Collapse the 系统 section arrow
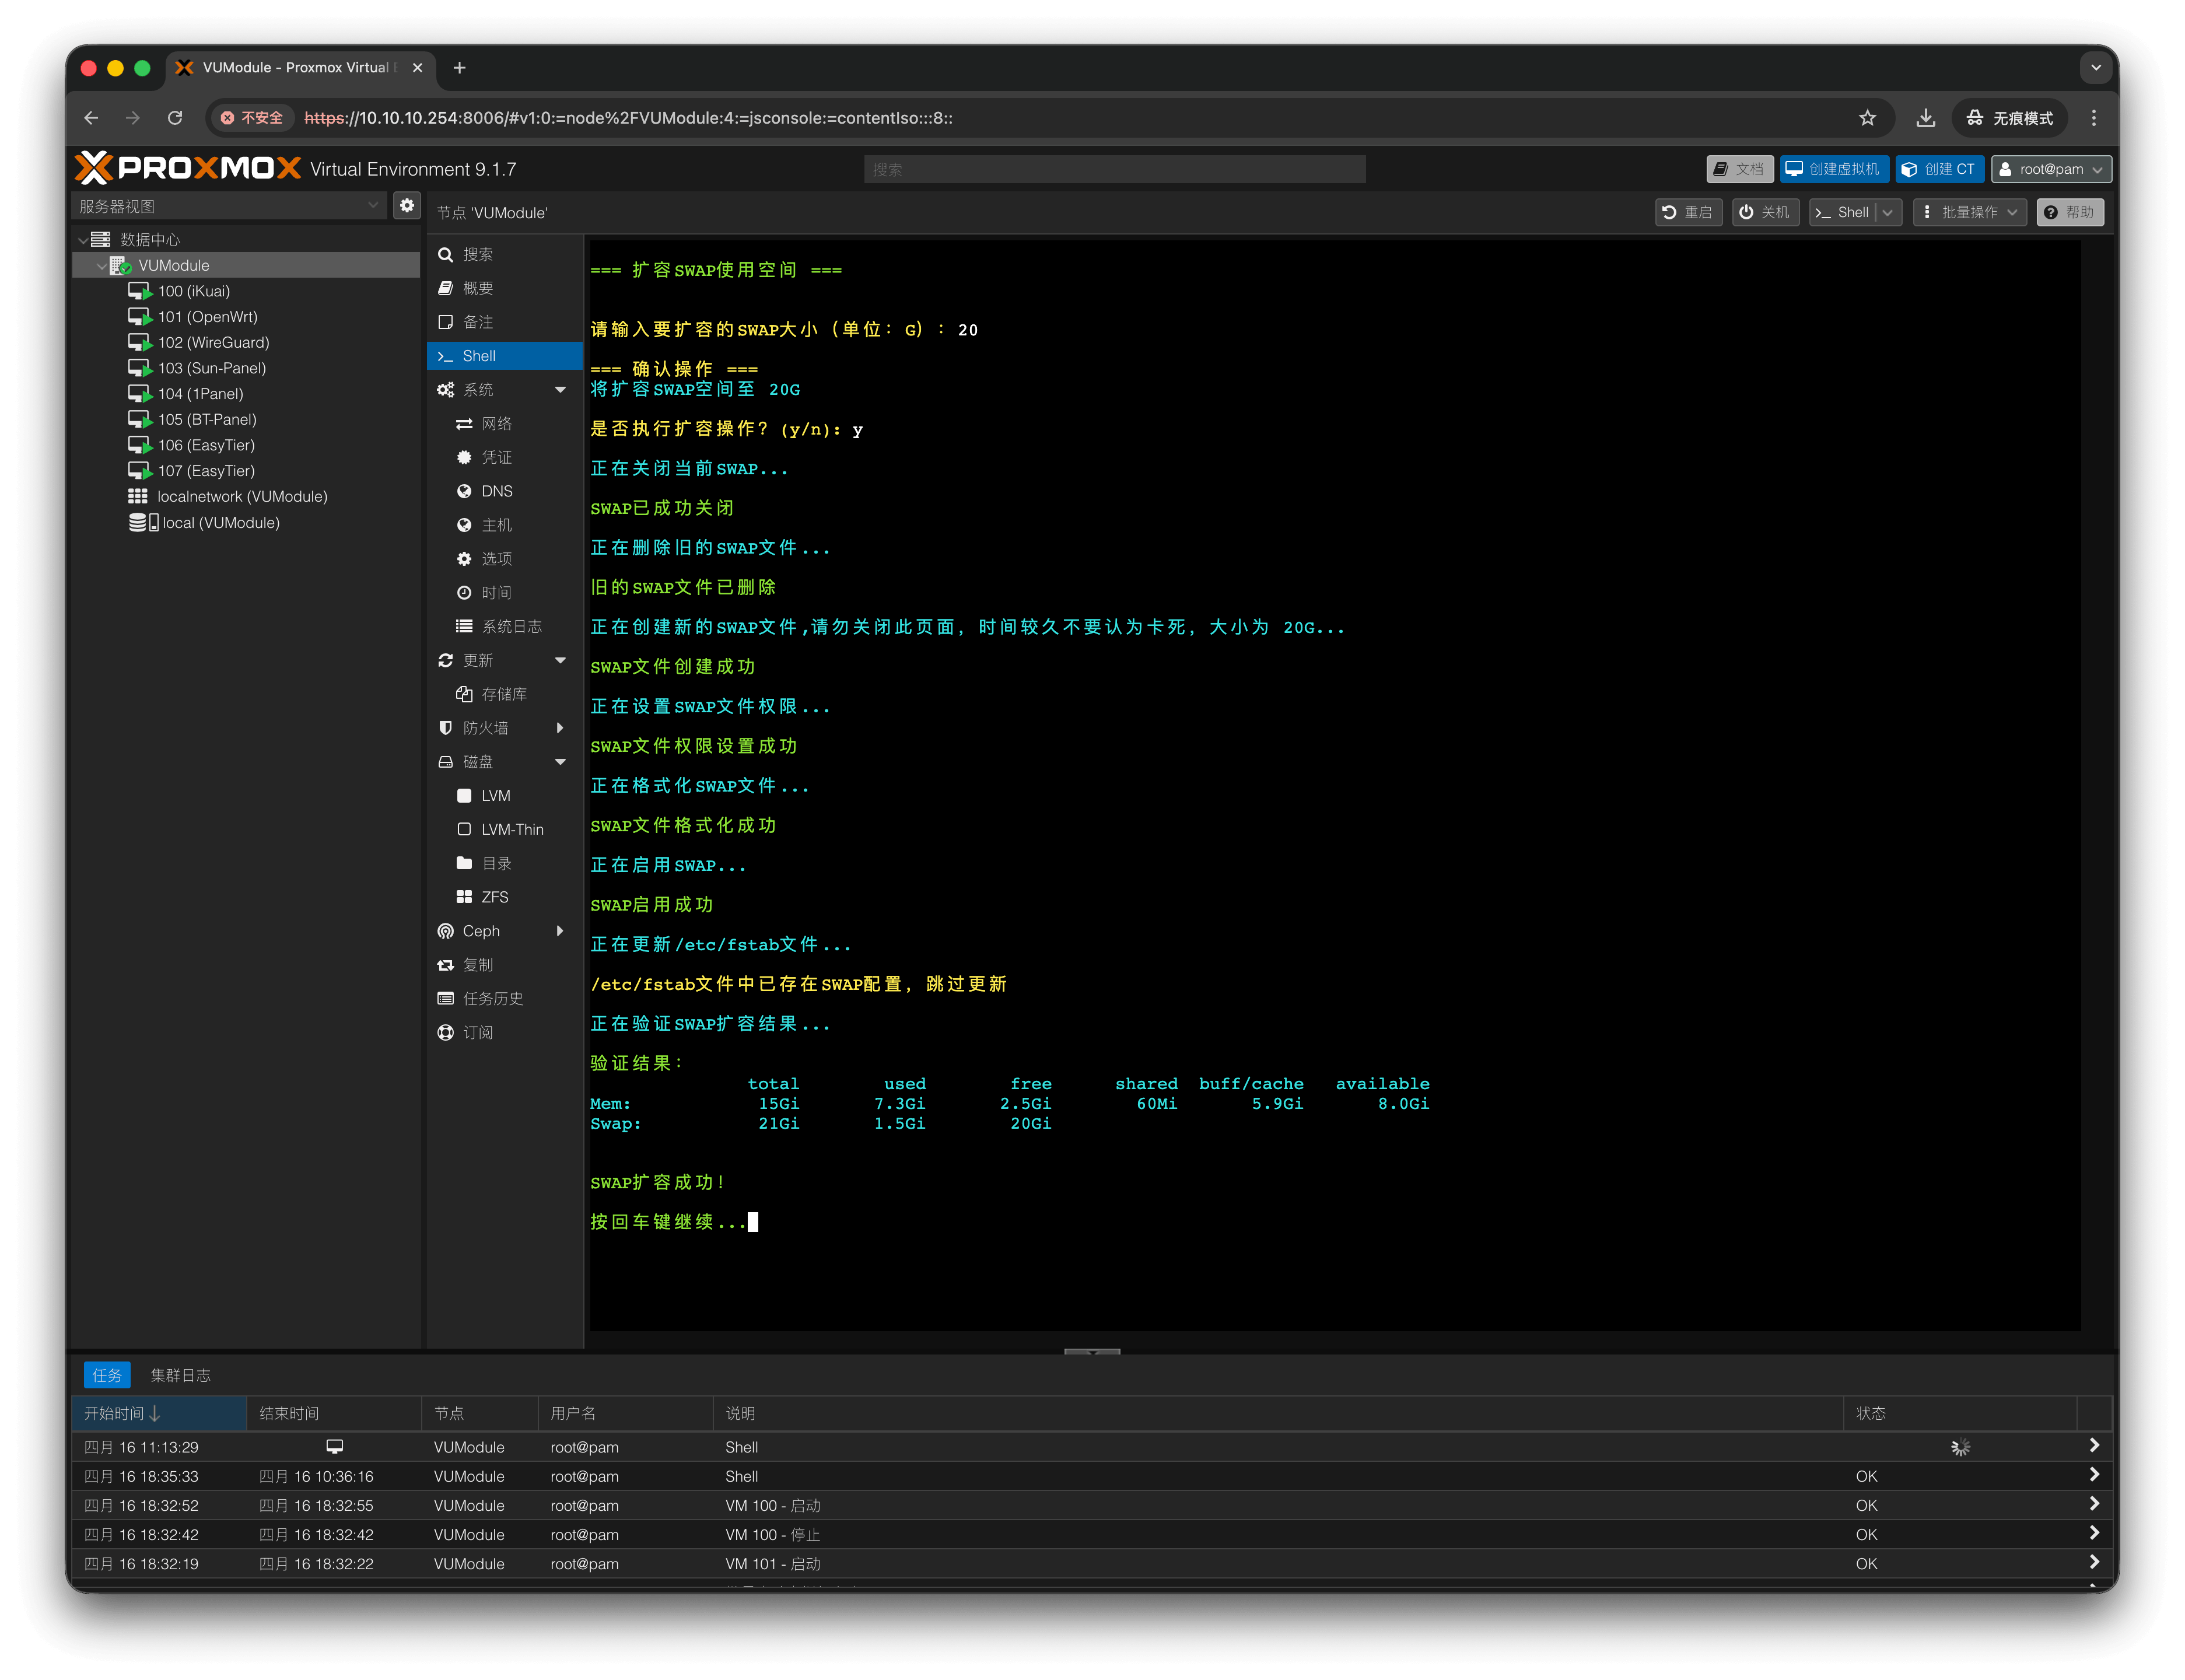This screenshot has height=1680, width=2185. pos(560,390)
